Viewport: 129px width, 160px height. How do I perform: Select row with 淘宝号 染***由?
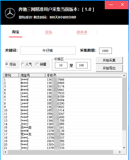click(63, 127)
